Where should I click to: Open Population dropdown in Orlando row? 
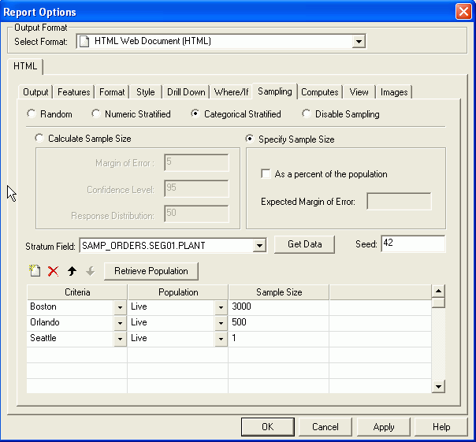(221, 323)
